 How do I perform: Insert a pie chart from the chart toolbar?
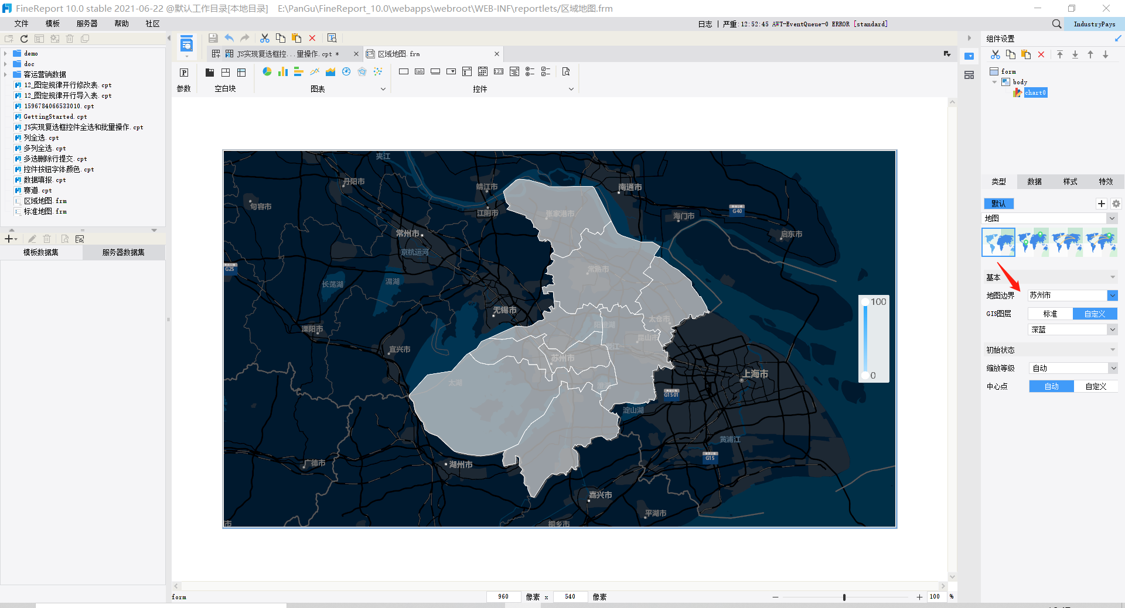click(x=267, y=71)
